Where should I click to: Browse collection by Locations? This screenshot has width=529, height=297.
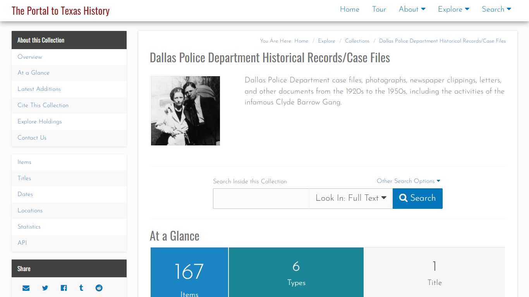[x=69, y=210]
